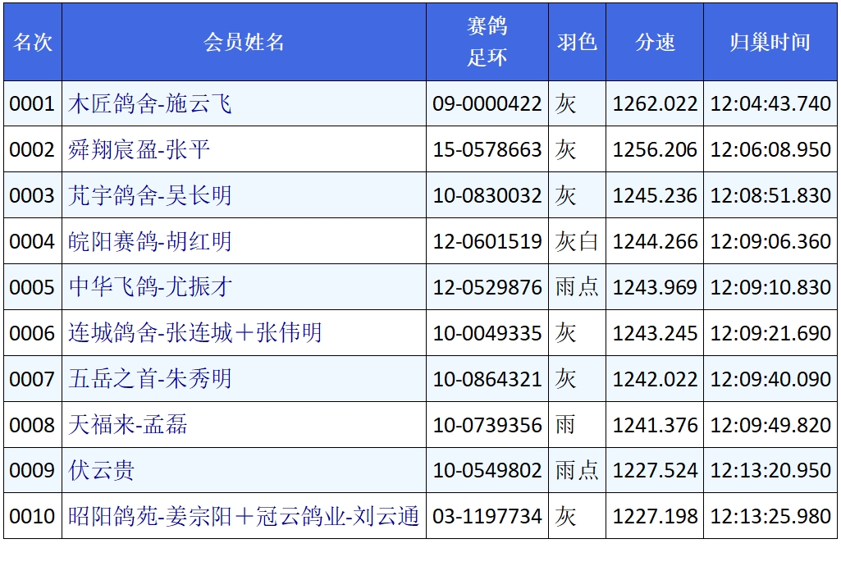Select return time 12:13:25.980

(x=770, y=516)
